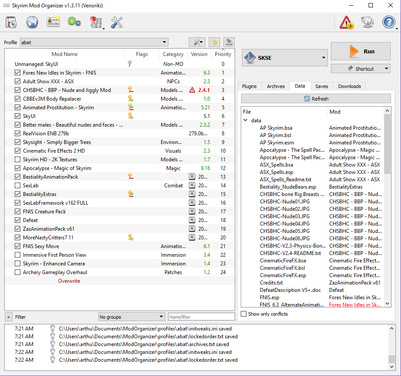This screenshot has height=376, width=401.
Task: Click the conflict flag of BestialityAnimationPack
Action: pyautogui.click(x=130, y=177)
